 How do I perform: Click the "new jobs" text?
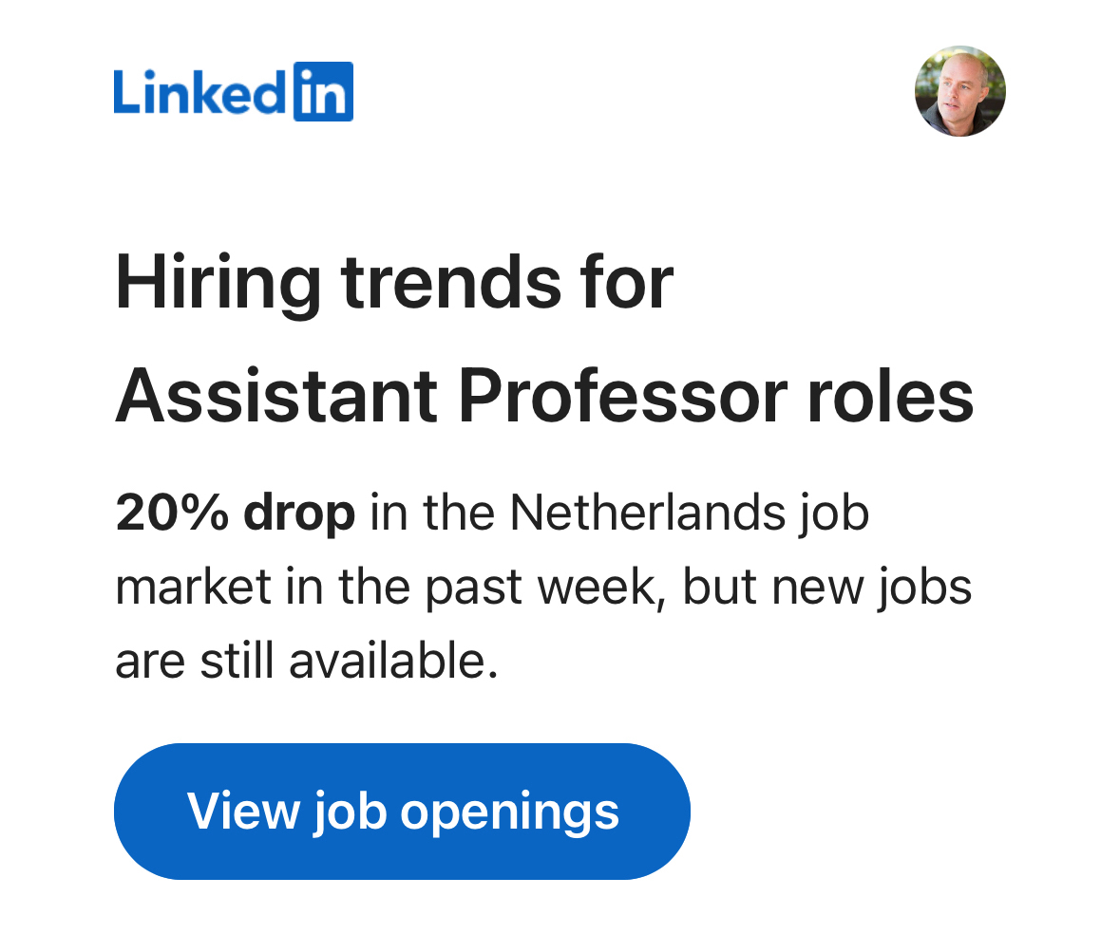click(872, 588)
